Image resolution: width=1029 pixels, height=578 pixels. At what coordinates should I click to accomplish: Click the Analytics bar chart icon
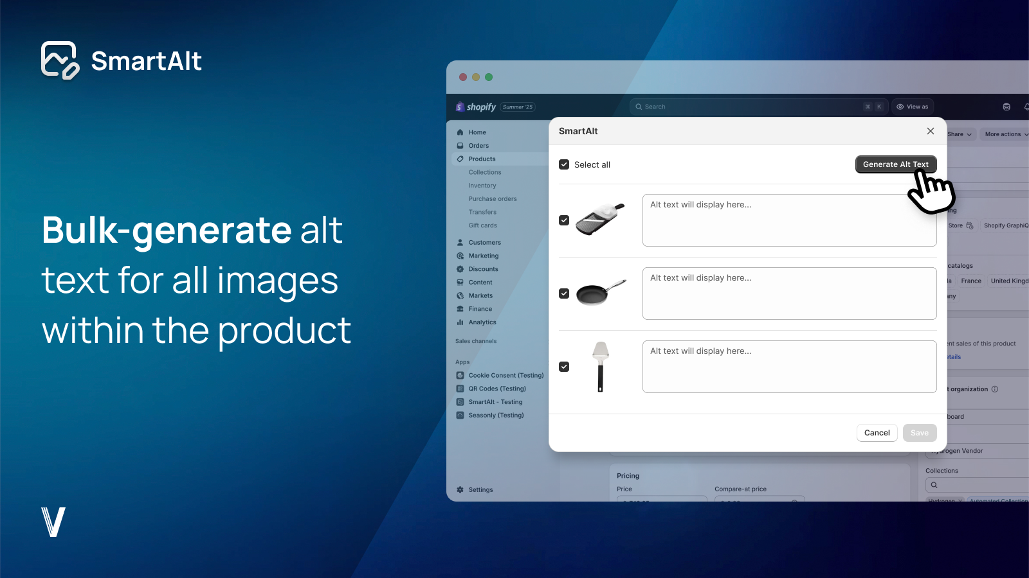460,322
